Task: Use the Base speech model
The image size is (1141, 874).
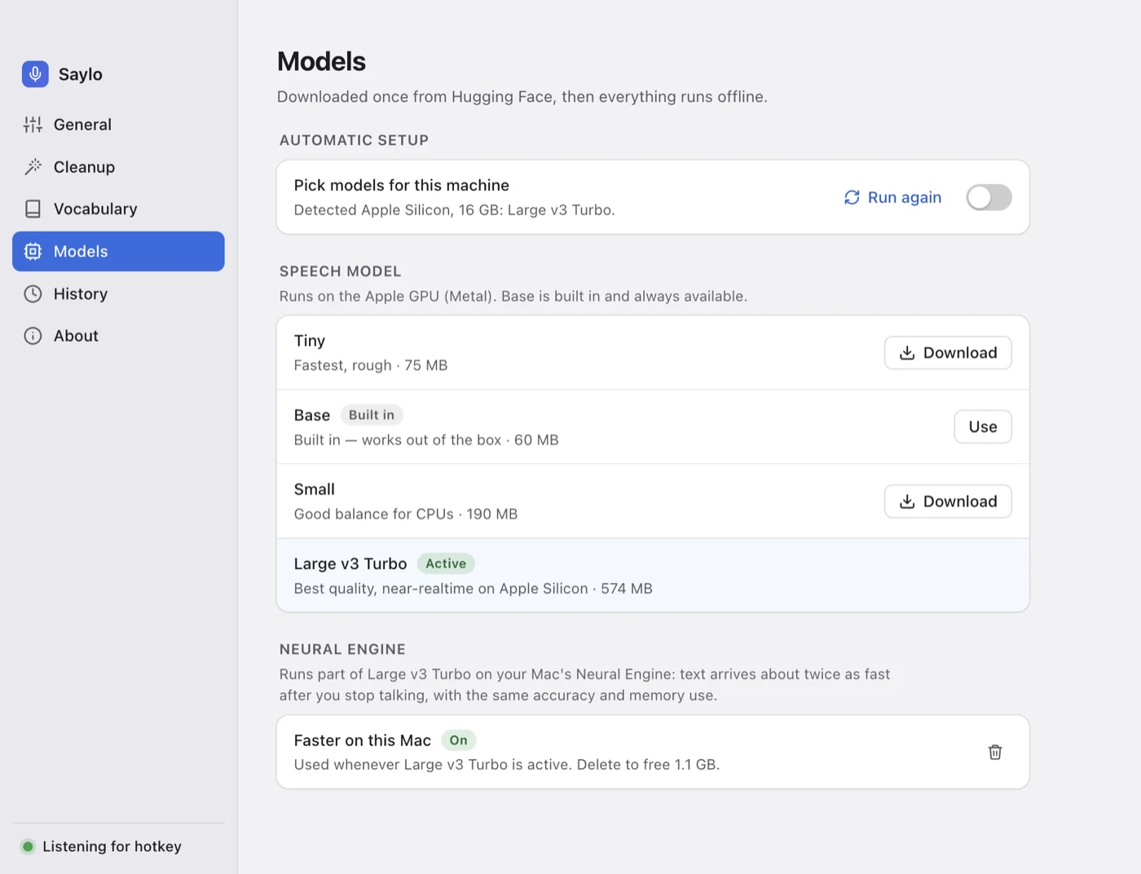Action: click(983, 426)
